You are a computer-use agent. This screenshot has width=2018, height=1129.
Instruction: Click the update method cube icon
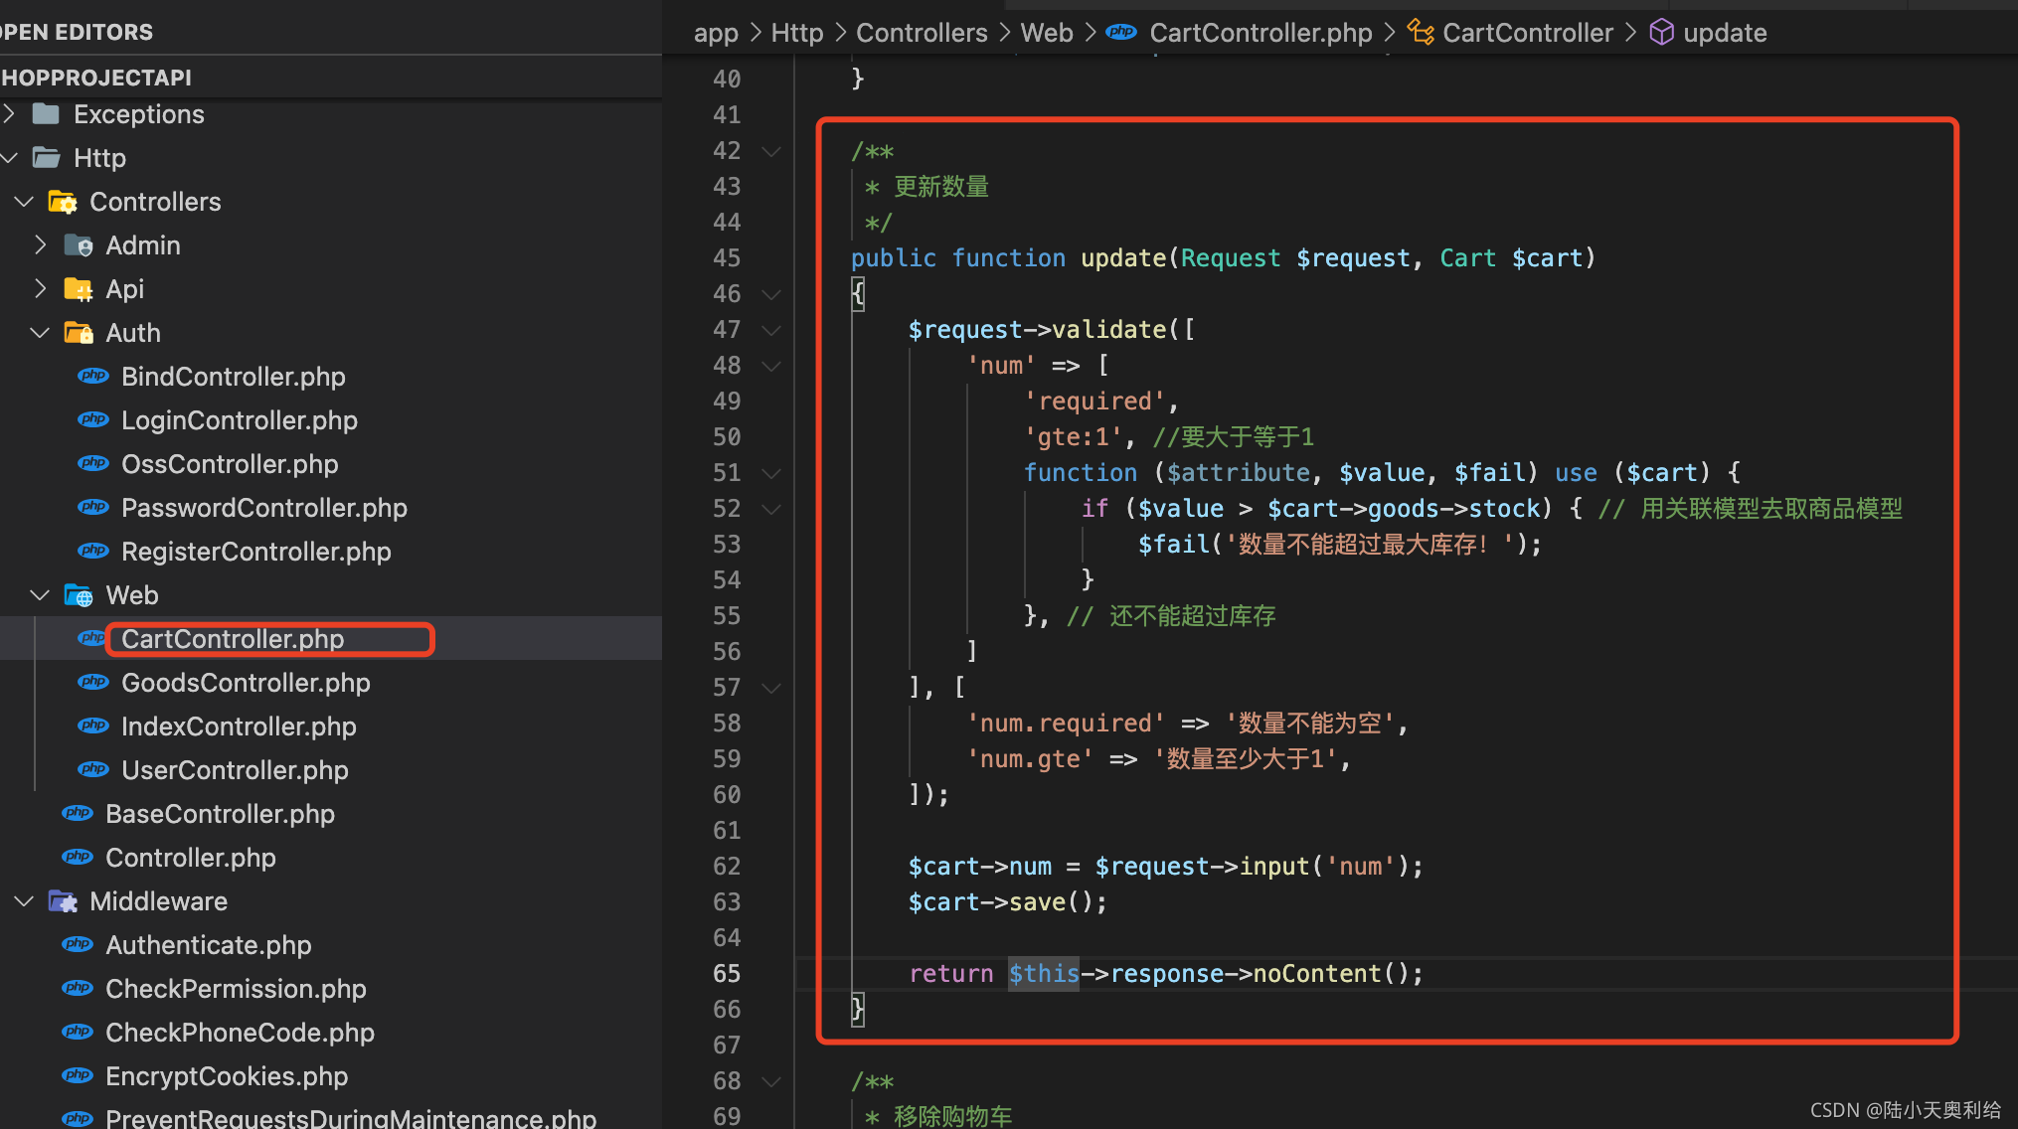coord(1661,33)
